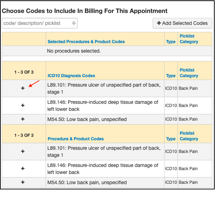Click Picklist Category header in Procedure & Product section

point(189,136)
